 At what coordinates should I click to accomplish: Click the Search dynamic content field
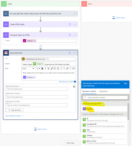(x=105, y=98)
